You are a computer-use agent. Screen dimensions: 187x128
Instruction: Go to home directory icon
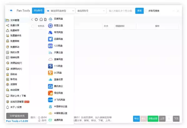pyautogui.click(x=41, y=19)
